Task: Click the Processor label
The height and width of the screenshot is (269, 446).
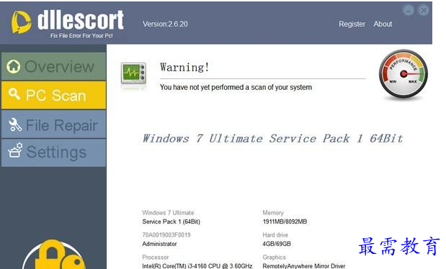Action: coord(156,257)
